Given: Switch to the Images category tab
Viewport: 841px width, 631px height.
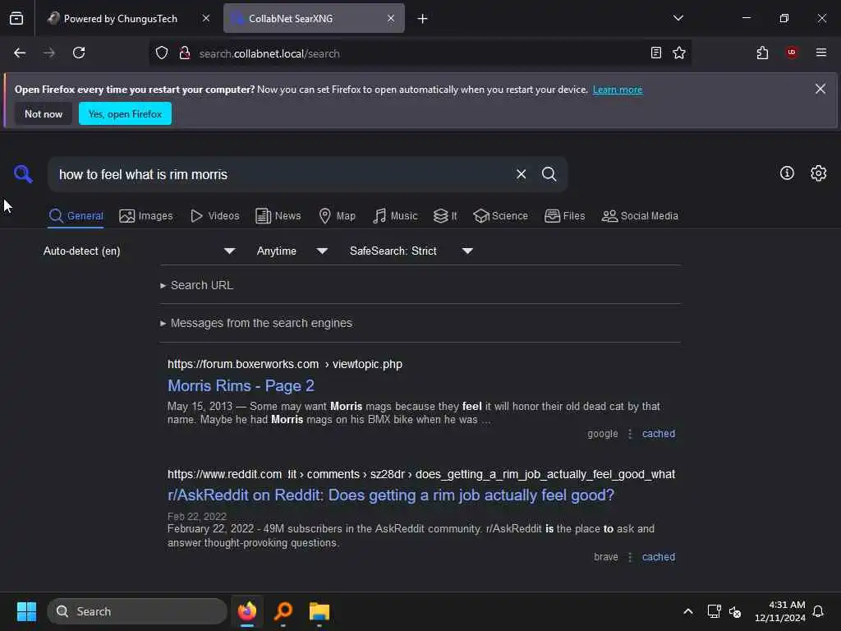Looking at the screenshot, I should point(146,216).
